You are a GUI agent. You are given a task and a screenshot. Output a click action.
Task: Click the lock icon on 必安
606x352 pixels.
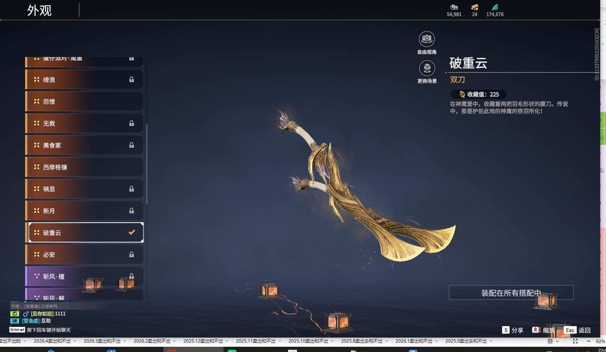(132, 255)
